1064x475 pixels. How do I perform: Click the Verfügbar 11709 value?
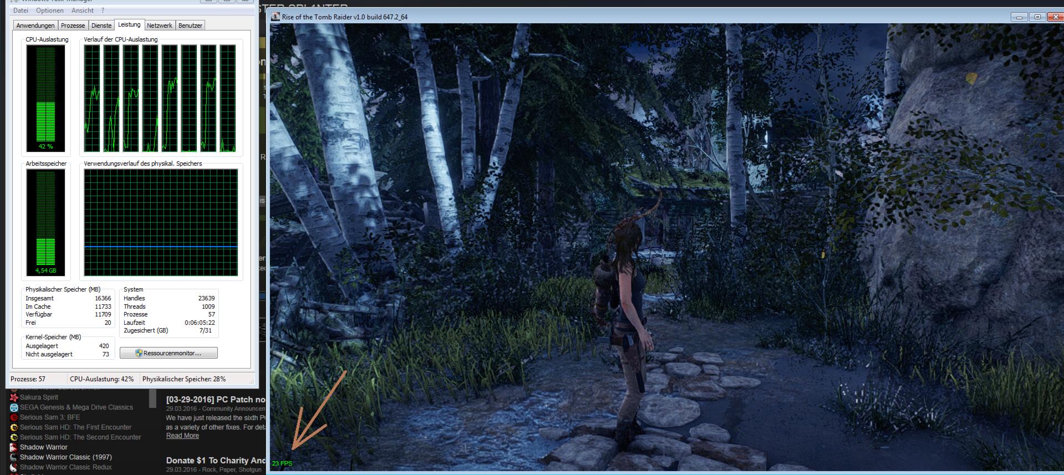click(x=103, y=314)
